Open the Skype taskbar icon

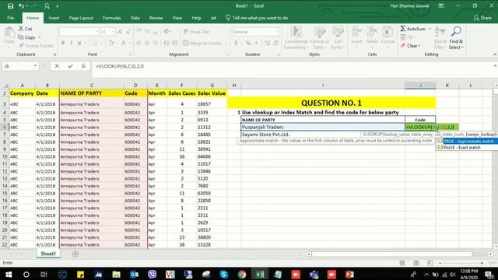[224, 275]
